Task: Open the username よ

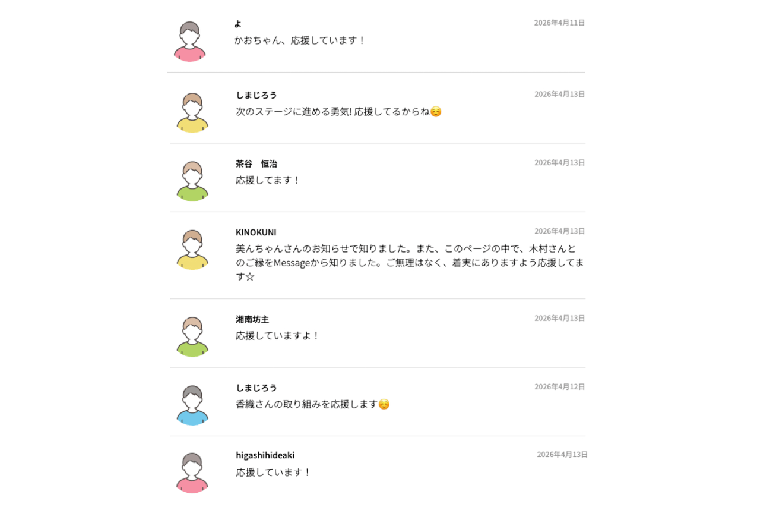Action: click(x=237, y=24)
